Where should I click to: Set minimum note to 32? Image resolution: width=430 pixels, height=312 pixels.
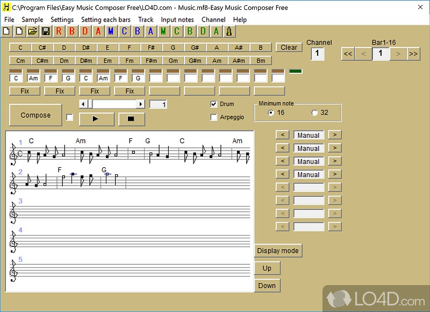point(314,112)
